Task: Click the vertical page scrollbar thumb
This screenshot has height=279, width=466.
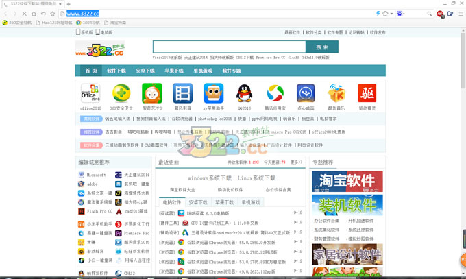Action: pyautogui.click(x=463, y=61)
